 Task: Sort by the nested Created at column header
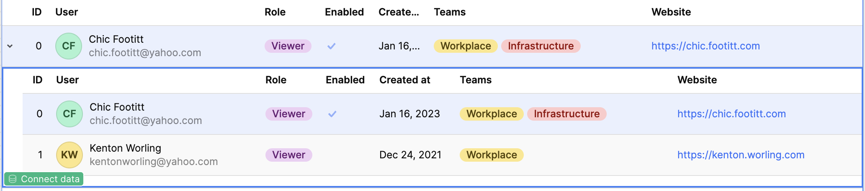(x=404, y=80)
